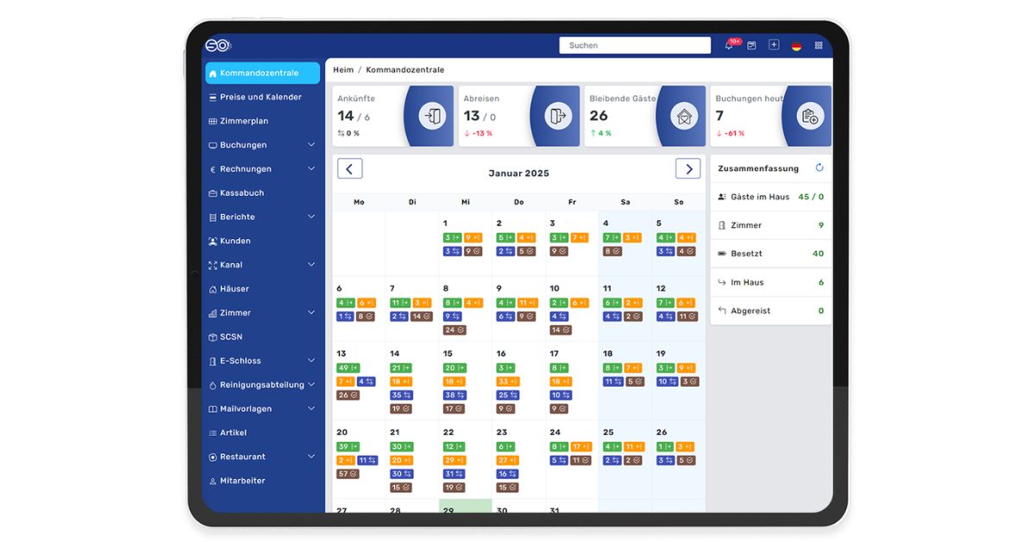
Task: Select the Kassabuch cash book
Action: click(x=244, y=192)
